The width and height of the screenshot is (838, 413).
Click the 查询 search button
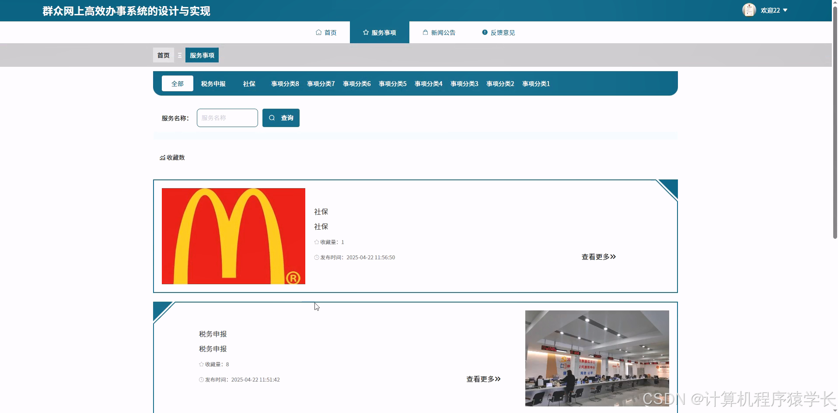coord(281,117)
